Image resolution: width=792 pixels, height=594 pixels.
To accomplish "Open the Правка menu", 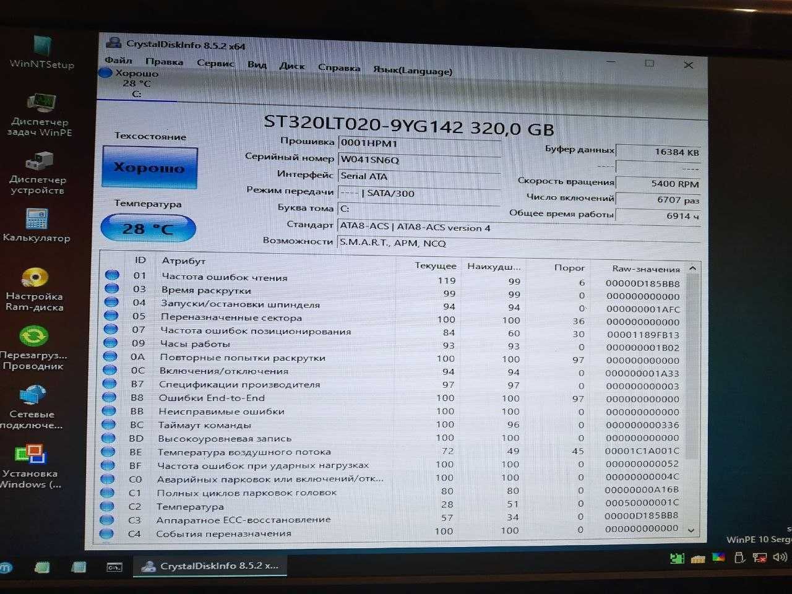I will click(x=164, y=62).
